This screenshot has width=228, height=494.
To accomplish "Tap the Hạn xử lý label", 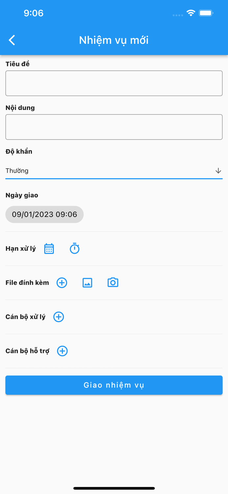I will point(20,249).
